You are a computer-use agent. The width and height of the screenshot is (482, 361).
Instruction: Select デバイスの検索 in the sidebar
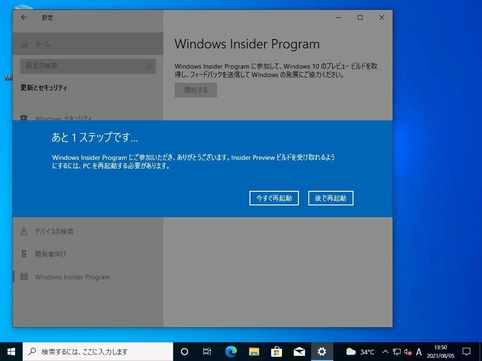click(x=88, y=231)
